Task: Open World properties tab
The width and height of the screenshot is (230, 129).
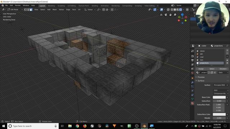Action: pyautogui.click(x=193, y=73)
